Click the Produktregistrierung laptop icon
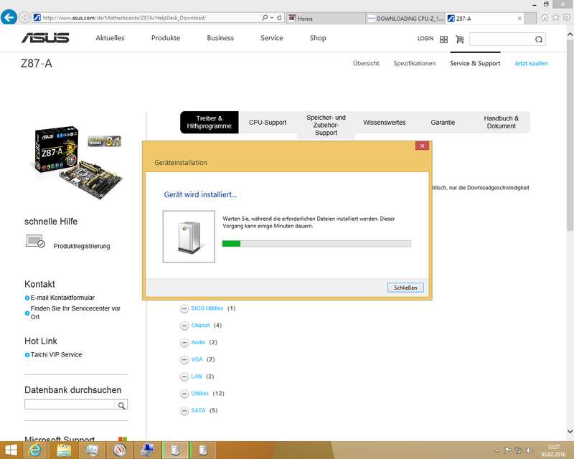The image size is (574, 459). pos(35,242)
